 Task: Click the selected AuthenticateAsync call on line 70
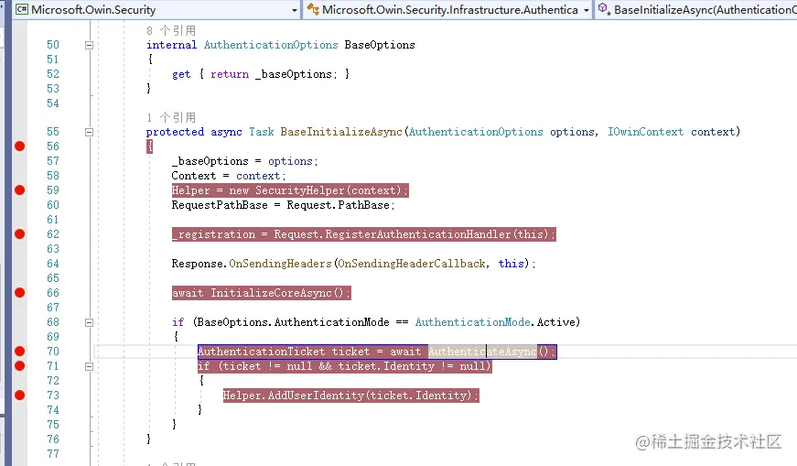[x=482, y=352]
